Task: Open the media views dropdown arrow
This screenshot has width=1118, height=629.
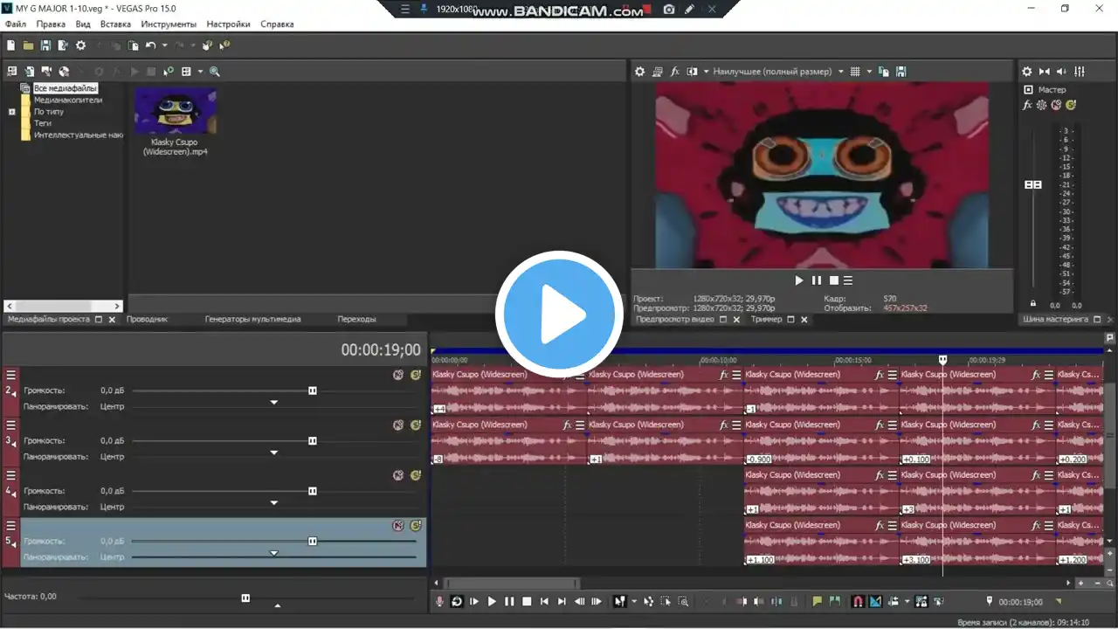Action: 200,72
